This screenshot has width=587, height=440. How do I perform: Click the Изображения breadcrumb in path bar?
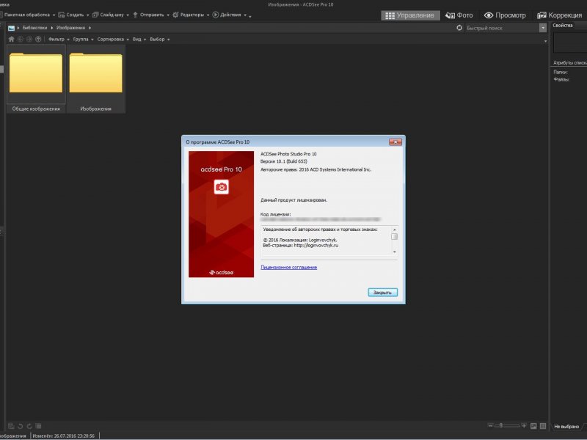coord(70,28)
